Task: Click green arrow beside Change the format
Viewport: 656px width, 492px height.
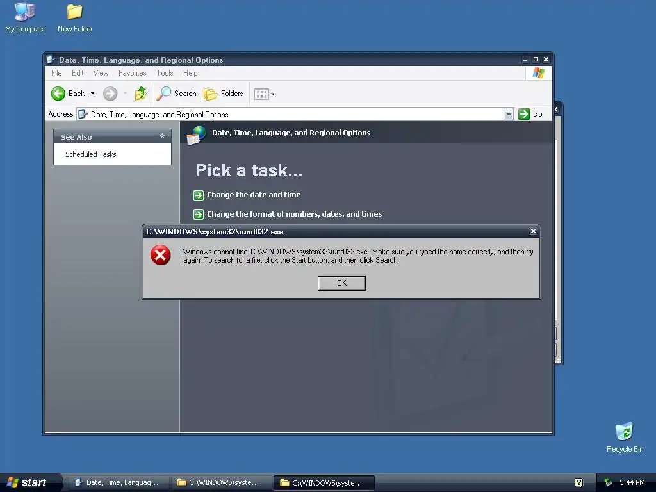Action: click(199, 214)
